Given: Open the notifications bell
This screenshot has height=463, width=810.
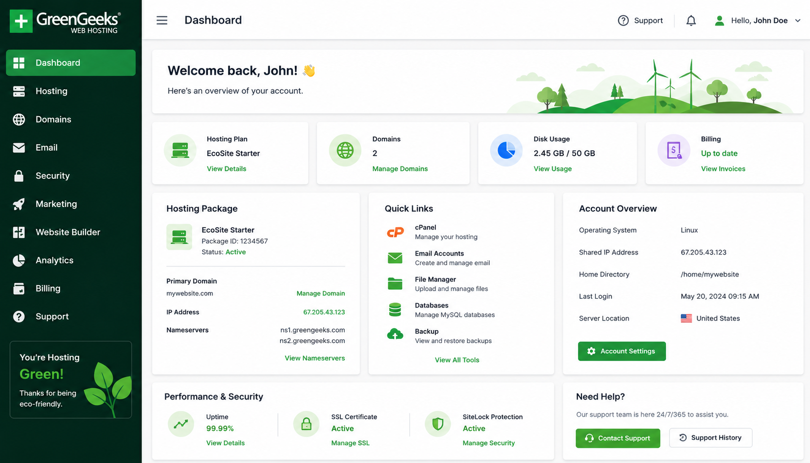Looking at the screenshot, I should pyautogui.click(x=691, y=21).
